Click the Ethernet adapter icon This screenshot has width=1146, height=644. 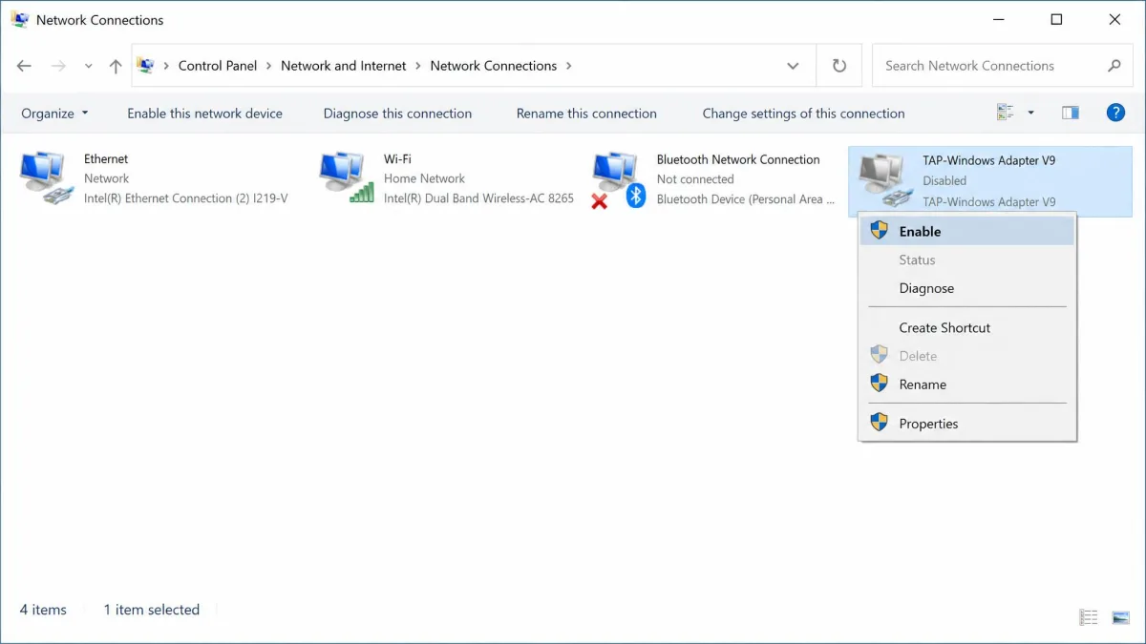[x=46, y=179]
